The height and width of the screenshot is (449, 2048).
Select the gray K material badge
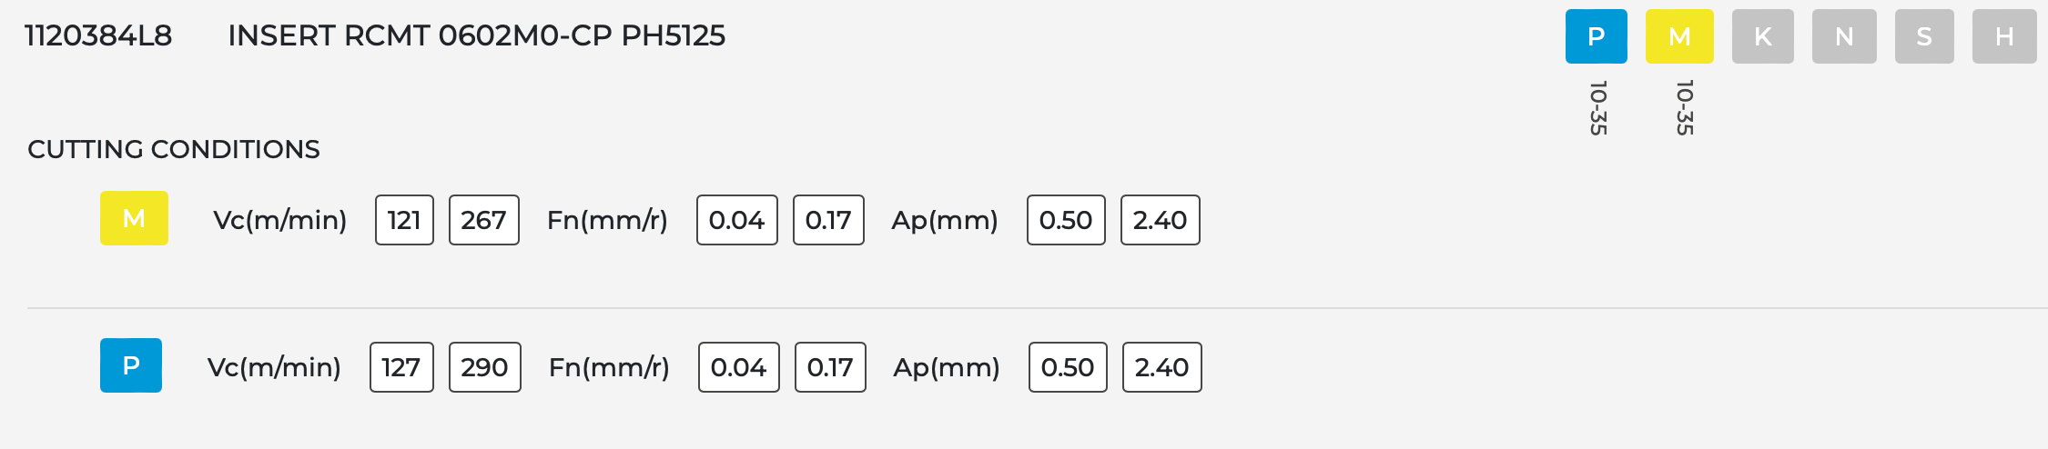pos(1762,36)
